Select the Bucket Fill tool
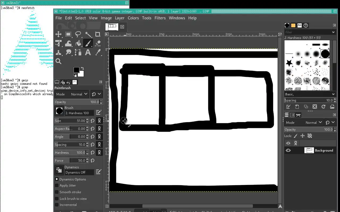This screenshot has width=340, height=212. [x=78, y=43]
